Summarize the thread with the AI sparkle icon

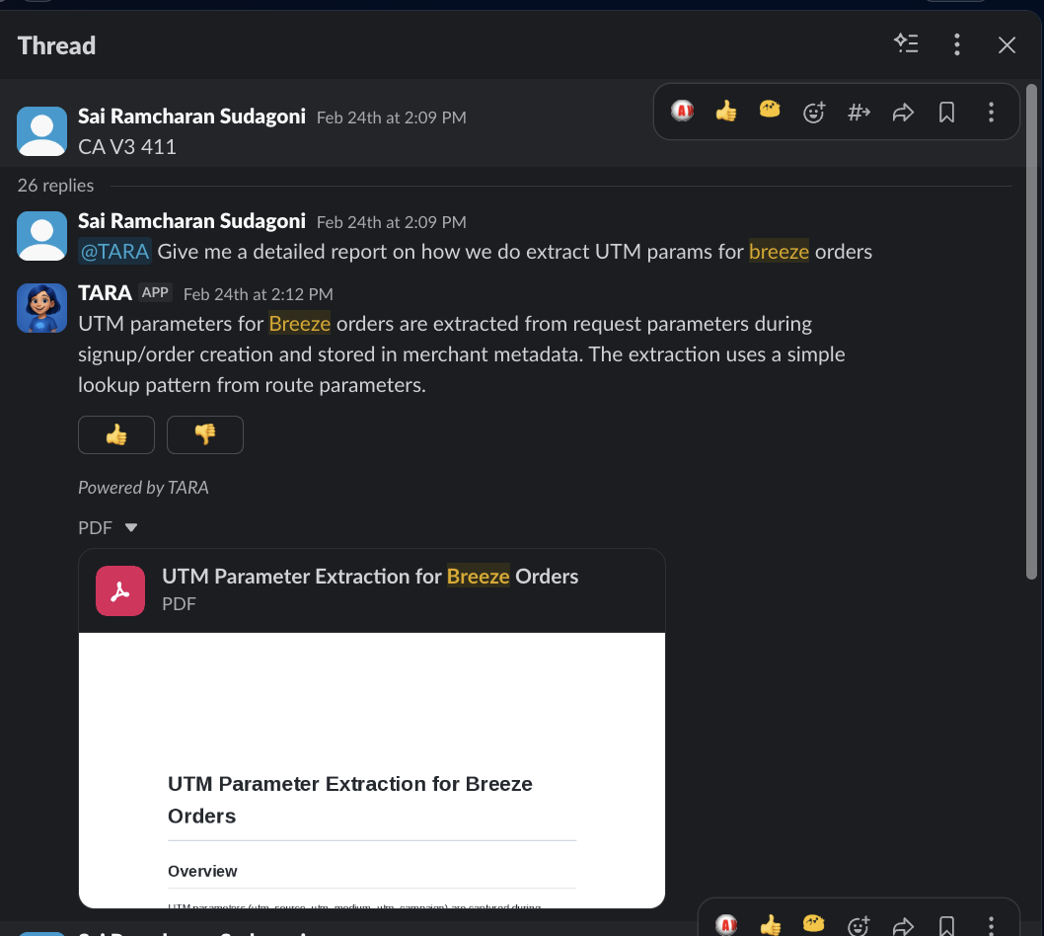coord(906,44)
